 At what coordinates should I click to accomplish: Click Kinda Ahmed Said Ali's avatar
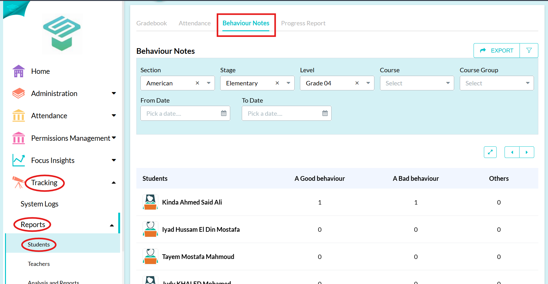(150, 202)
